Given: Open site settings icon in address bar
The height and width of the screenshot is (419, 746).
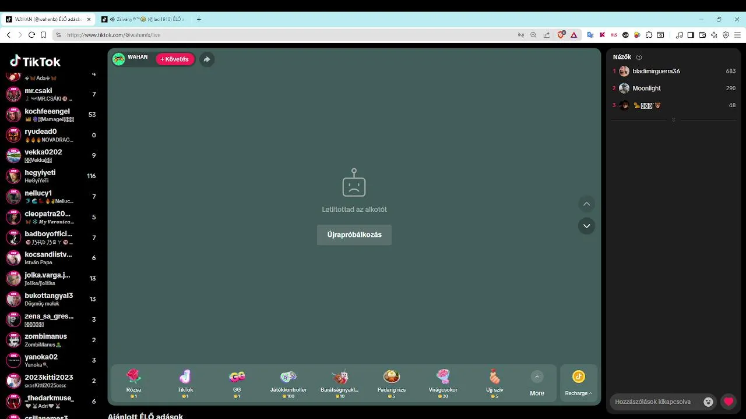Looking at the screenshot, I should point(58,35).
